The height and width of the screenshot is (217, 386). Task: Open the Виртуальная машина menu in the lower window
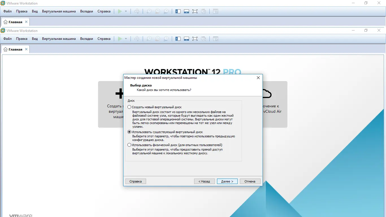(59, 39)
